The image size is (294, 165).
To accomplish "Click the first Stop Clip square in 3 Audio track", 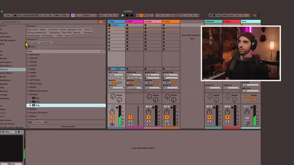I will coord(146,25).
